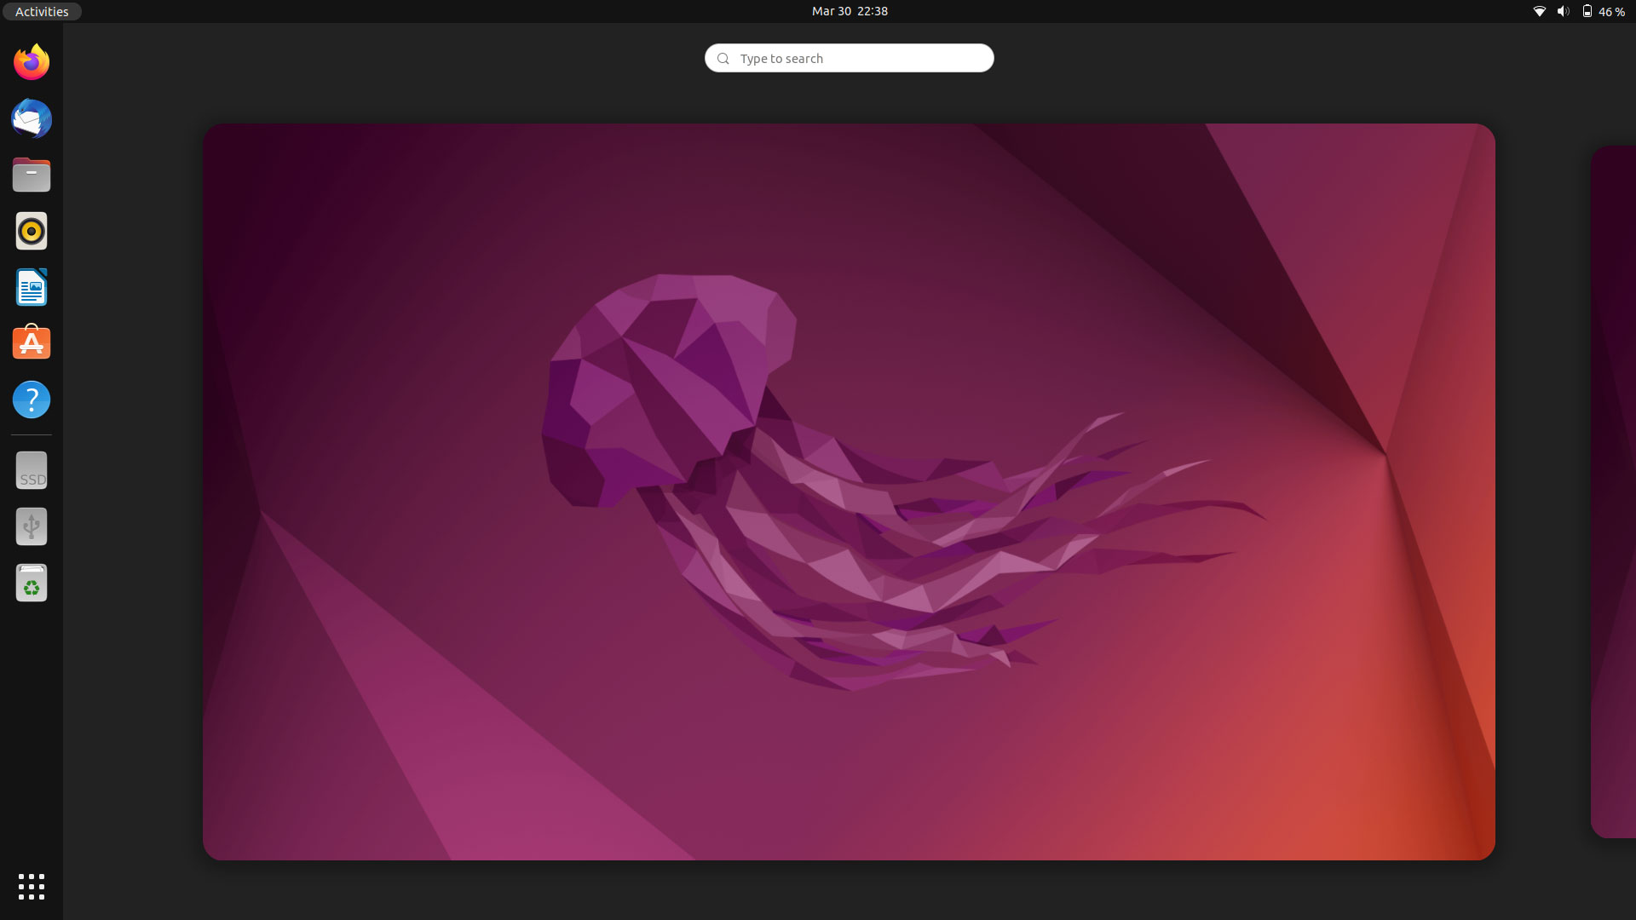1636x920 pixels.
Task: Launch Rhythmbox music player
Action: 32,231
